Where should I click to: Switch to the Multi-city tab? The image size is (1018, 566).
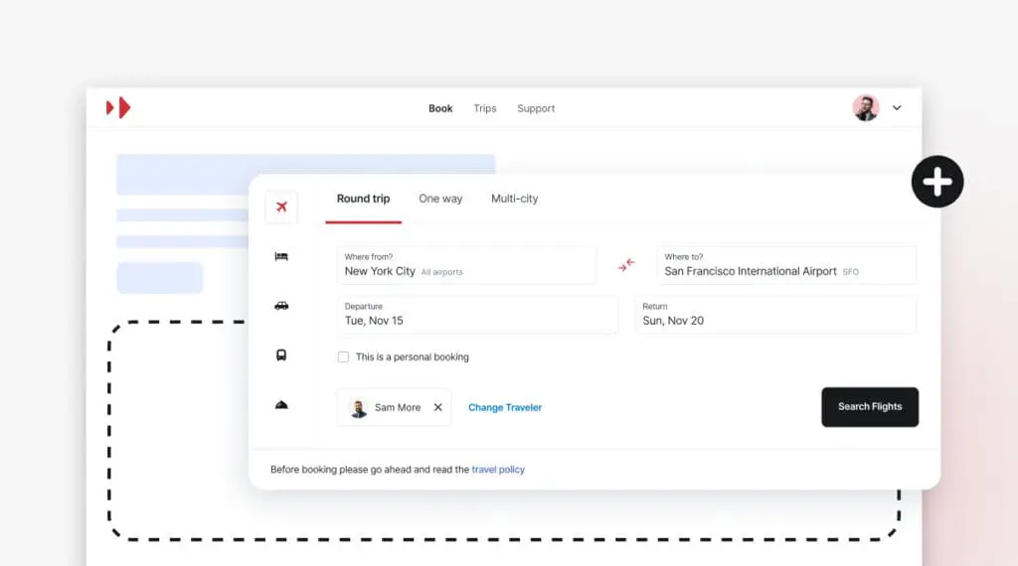click(514, 199)
